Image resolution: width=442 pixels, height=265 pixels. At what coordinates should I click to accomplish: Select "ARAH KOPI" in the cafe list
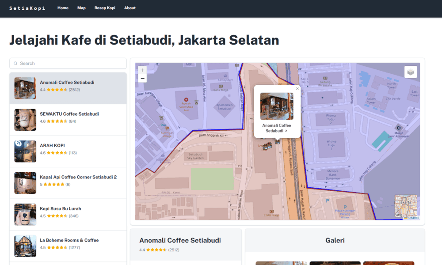click(52, 145)
